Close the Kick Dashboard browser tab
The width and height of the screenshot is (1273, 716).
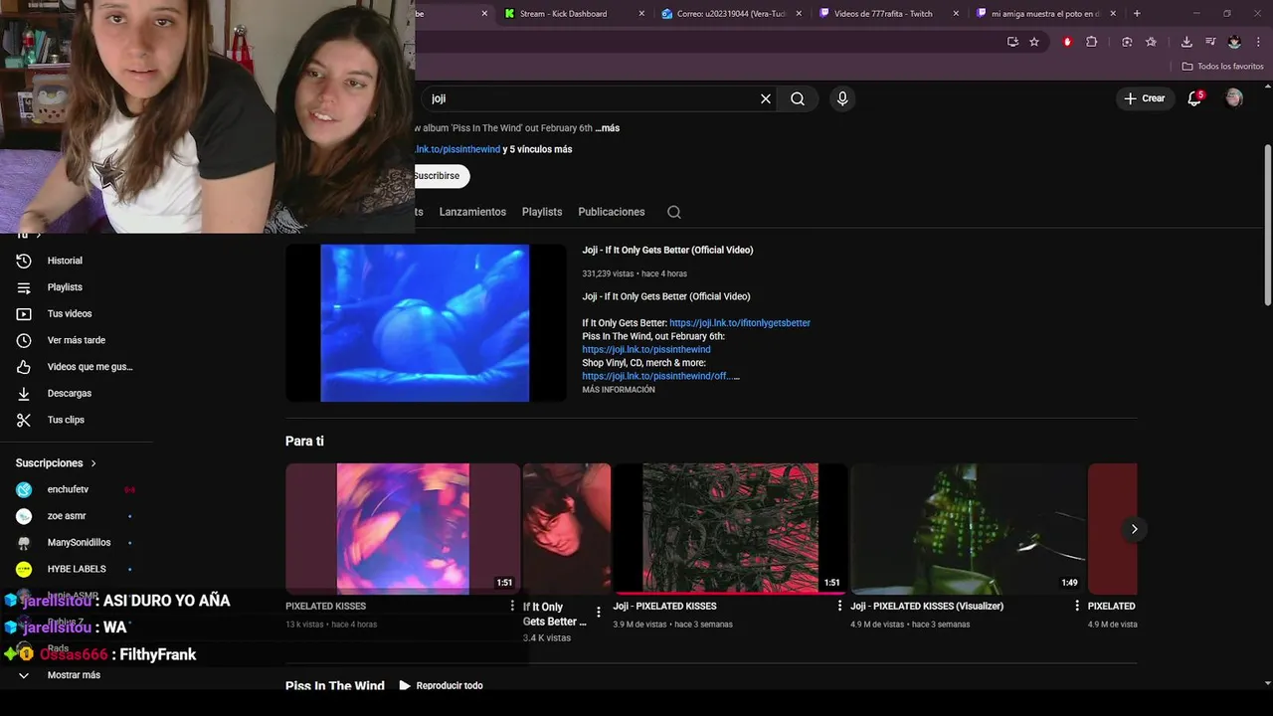pos(641,14)
